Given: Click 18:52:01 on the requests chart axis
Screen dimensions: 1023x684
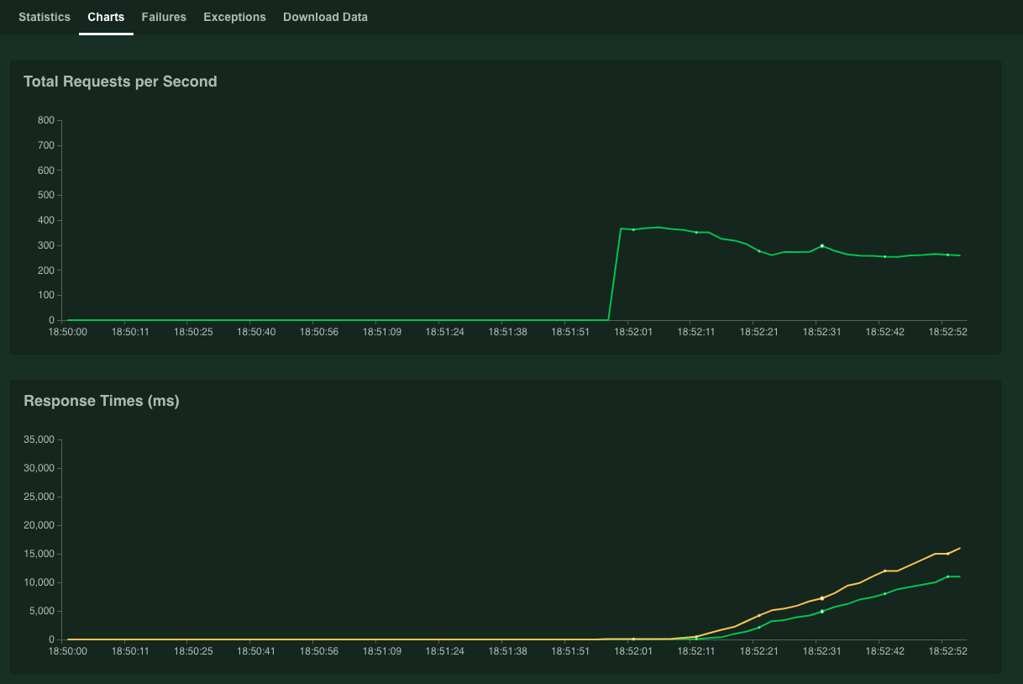Looking at the screenshot, I should click(x=633, y=332).
